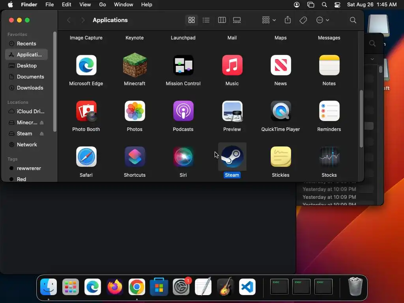Viewport: 404px width, 303px height.
Task: Open the Window menu
Action: tap(123, 5)
